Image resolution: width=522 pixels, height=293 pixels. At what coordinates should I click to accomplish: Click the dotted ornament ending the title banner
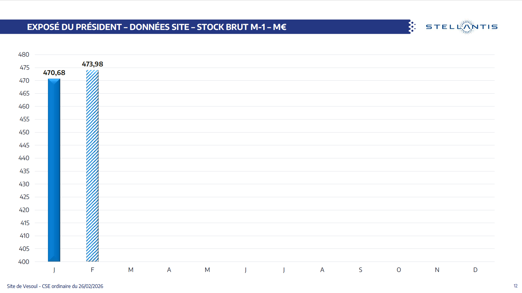(x=412, y=27)
